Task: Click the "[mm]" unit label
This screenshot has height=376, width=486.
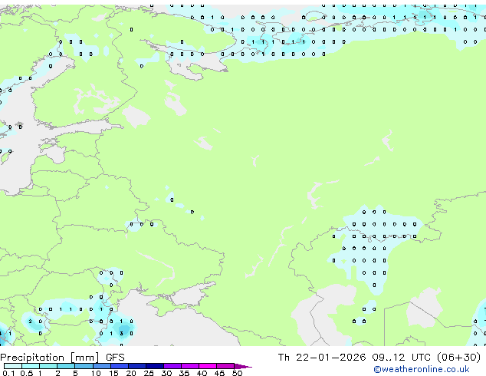Action: [85, 358]
